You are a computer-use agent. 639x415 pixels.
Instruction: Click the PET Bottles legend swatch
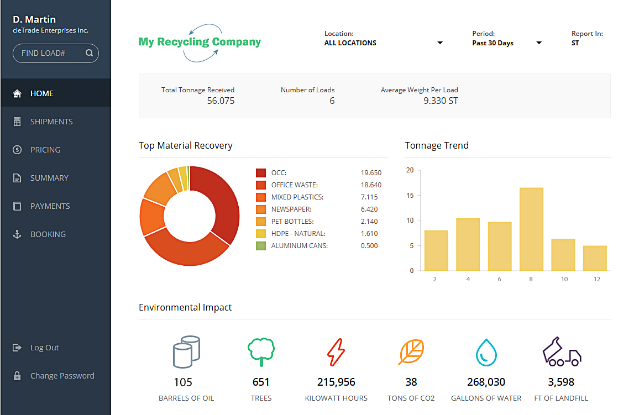click(261, 221)
